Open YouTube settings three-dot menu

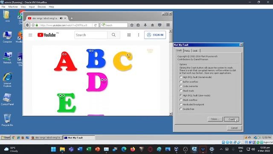(139, 35)
